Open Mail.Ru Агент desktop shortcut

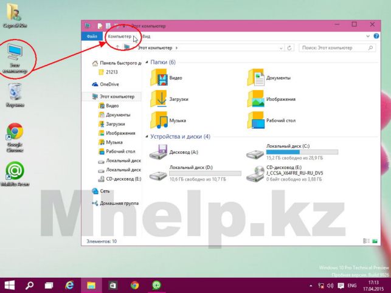[15, 174]
